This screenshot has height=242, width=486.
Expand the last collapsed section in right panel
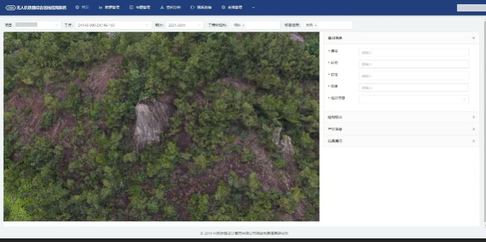tap(474, 141)
